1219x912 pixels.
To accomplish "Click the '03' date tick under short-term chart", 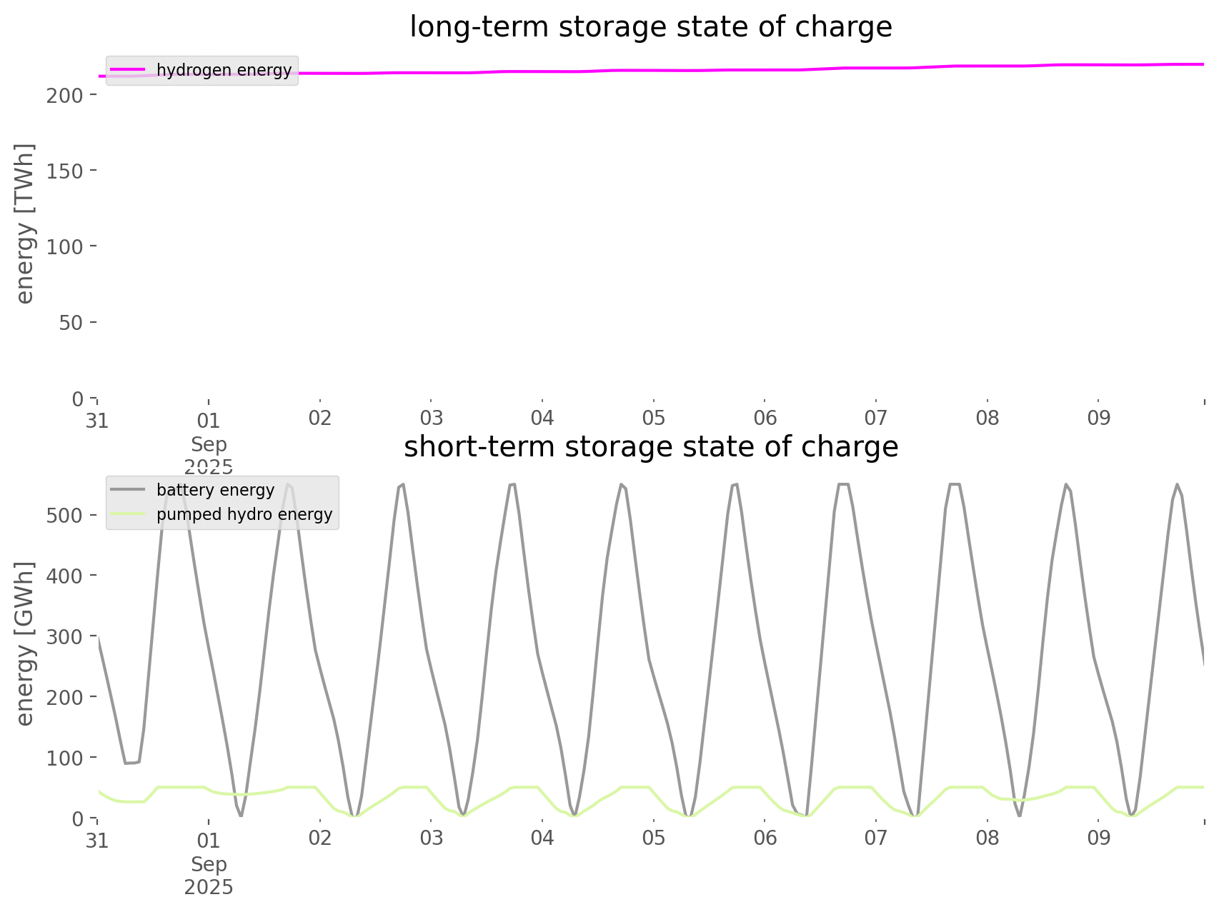I will point(431,838).
